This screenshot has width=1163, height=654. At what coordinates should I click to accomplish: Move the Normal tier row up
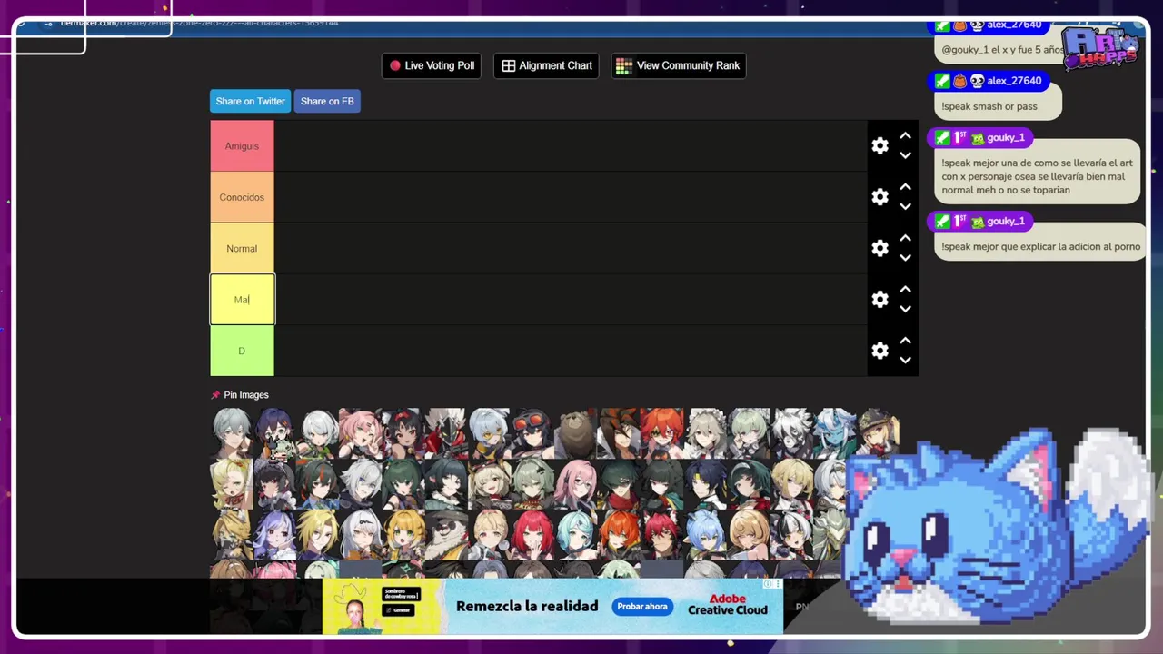(905, 239)
